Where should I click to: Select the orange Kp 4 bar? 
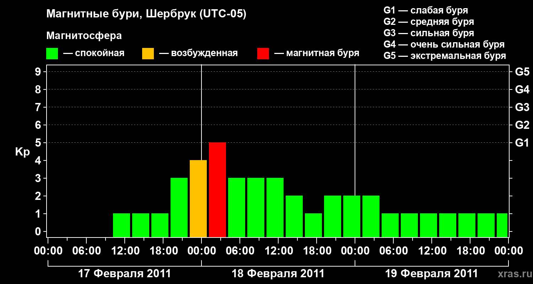pyautogui.click(x=198, y=198)
